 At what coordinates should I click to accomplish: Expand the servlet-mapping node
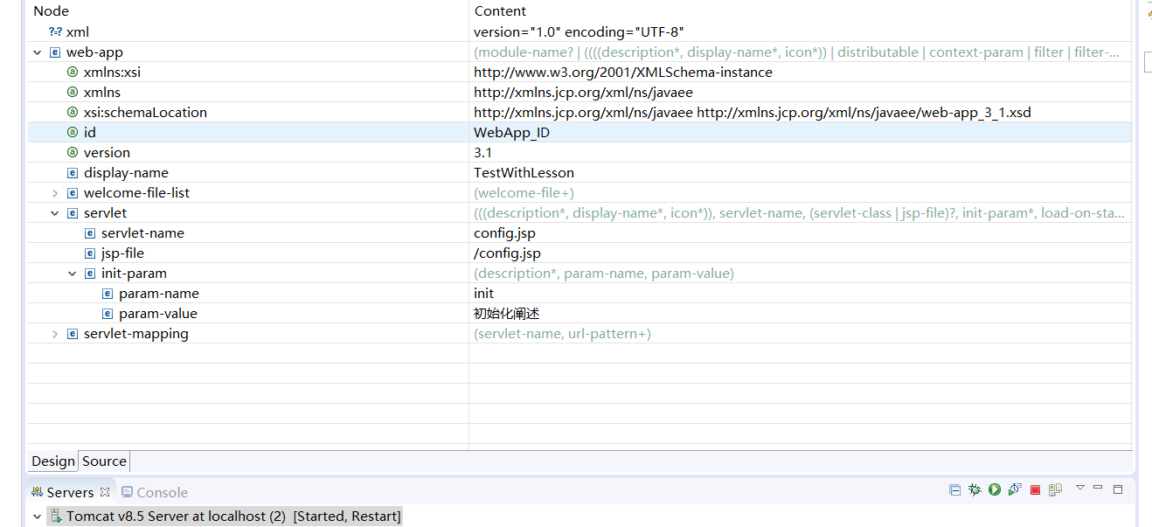[x=54, y=333]
